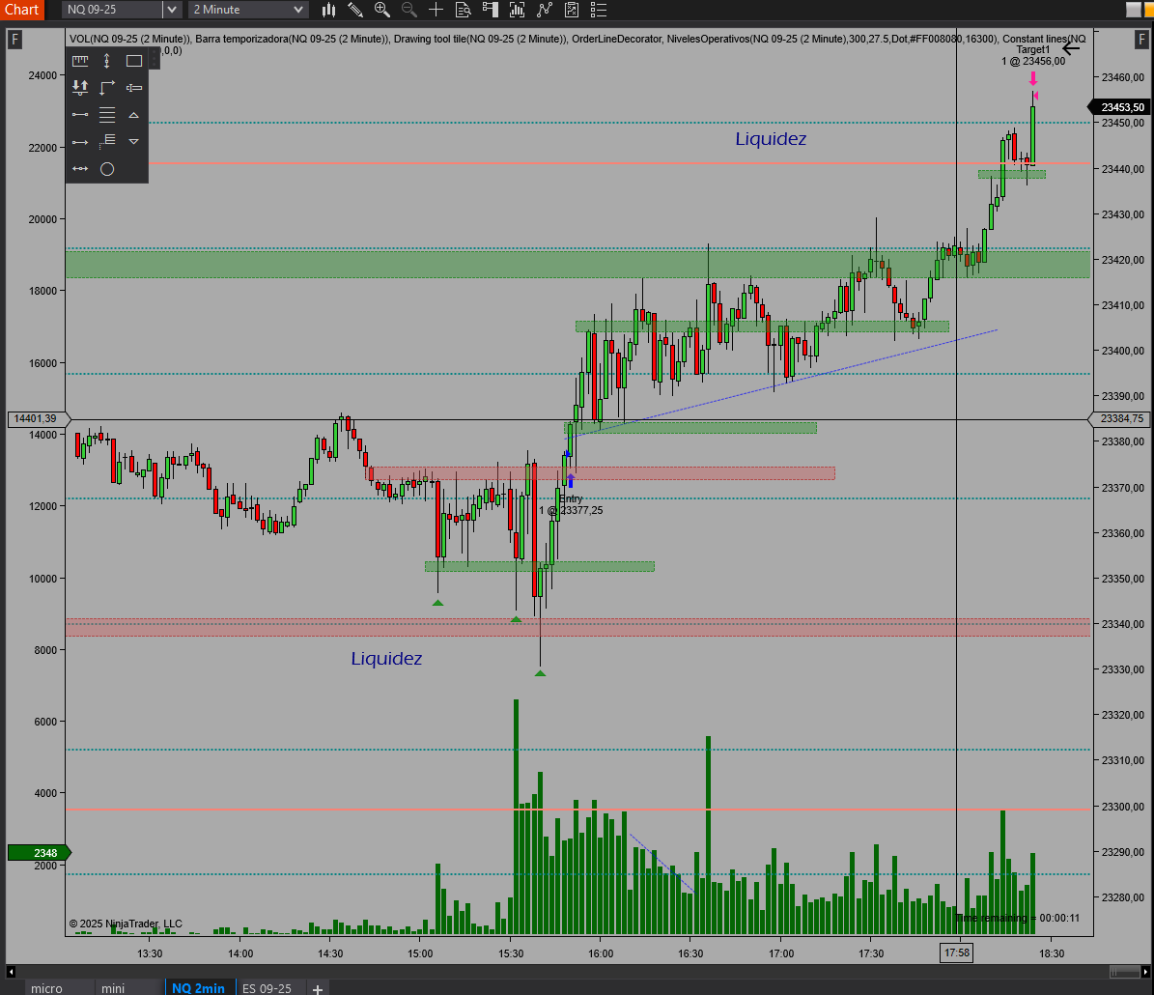Screen dimensions: 1154x995
Task: Select the Triangle Down marker tool
Action: click(134, 141)
